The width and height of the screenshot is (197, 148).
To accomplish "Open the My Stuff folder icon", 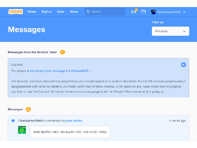I will (x=143, y=12).
